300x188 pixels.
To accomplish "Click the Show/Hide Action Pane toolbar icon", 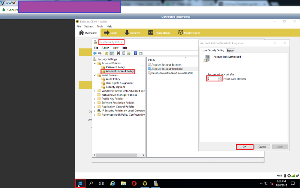I will pos(140,53).
